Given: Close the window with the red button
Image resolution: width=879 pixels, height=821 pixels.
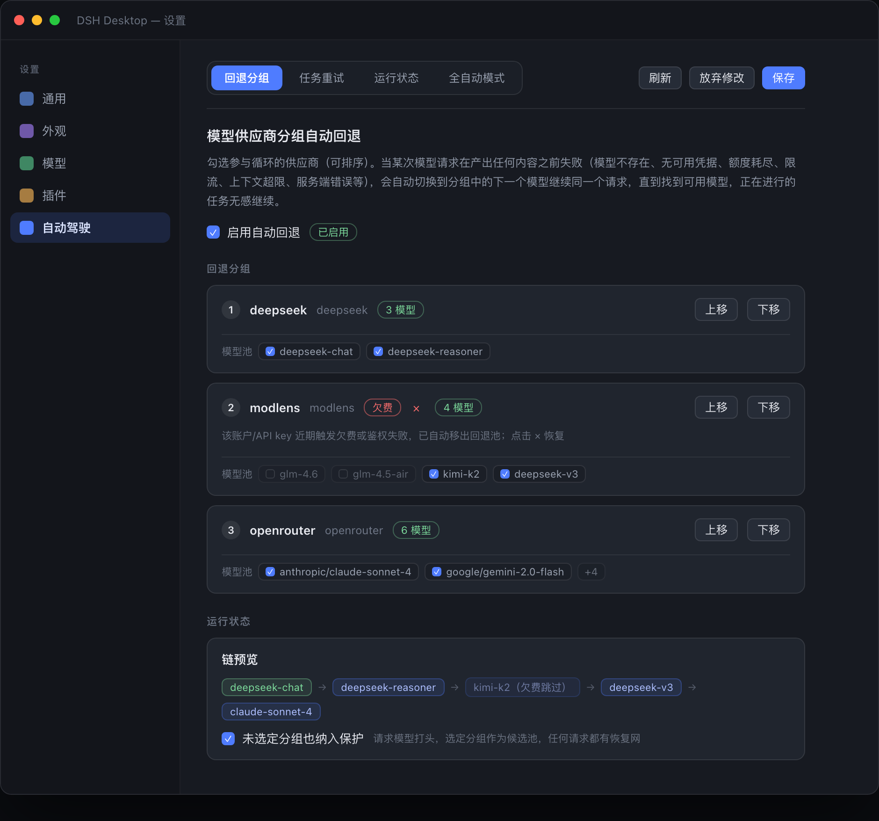Looking at the screenshot, I should 19,20.
